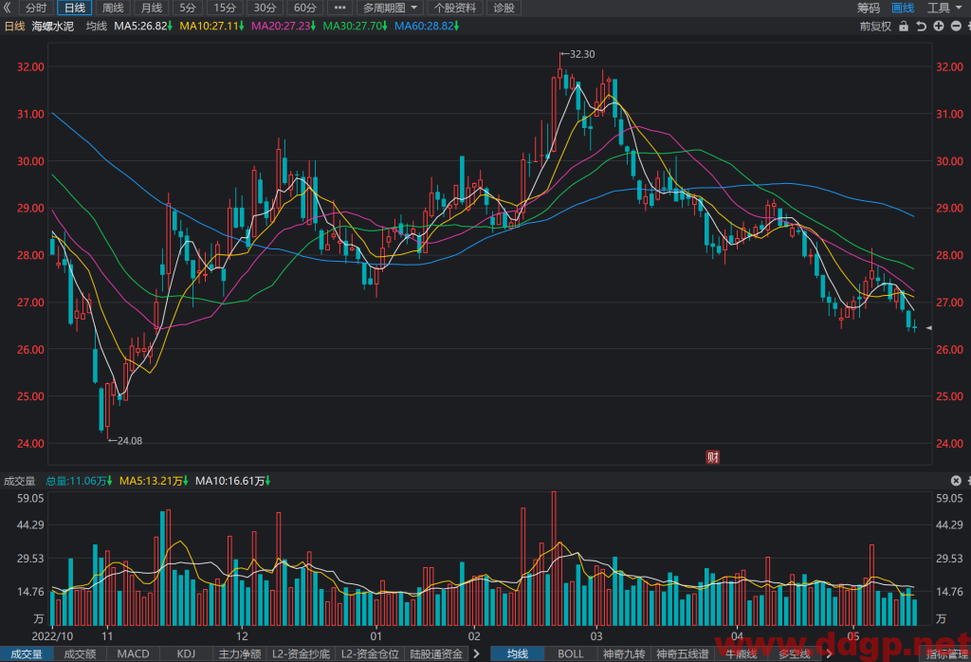Click the unlock padlock icon
The image size is (971, 662).
coord(904,26)
